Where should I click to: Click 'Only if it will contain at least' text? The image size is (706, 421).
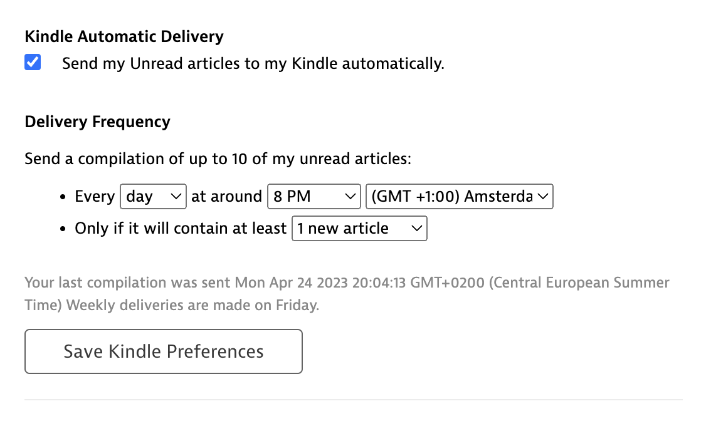[180, 228]
